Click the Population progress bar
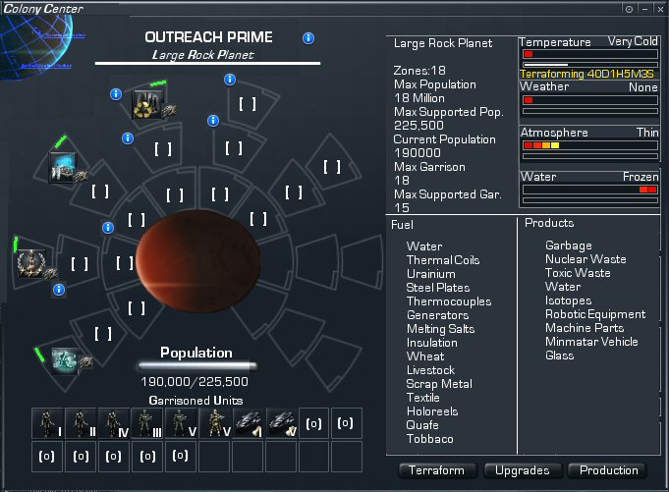The width and height of the screenshot is (669, 492). tap(196, 365)
